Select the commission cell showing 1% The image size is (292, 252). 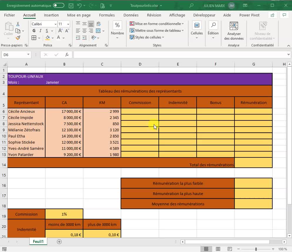point(64,214)
